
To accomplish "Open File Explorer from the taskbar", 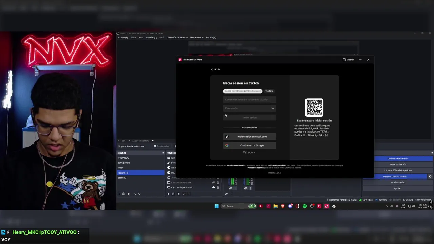I will (x=275, y=206).
